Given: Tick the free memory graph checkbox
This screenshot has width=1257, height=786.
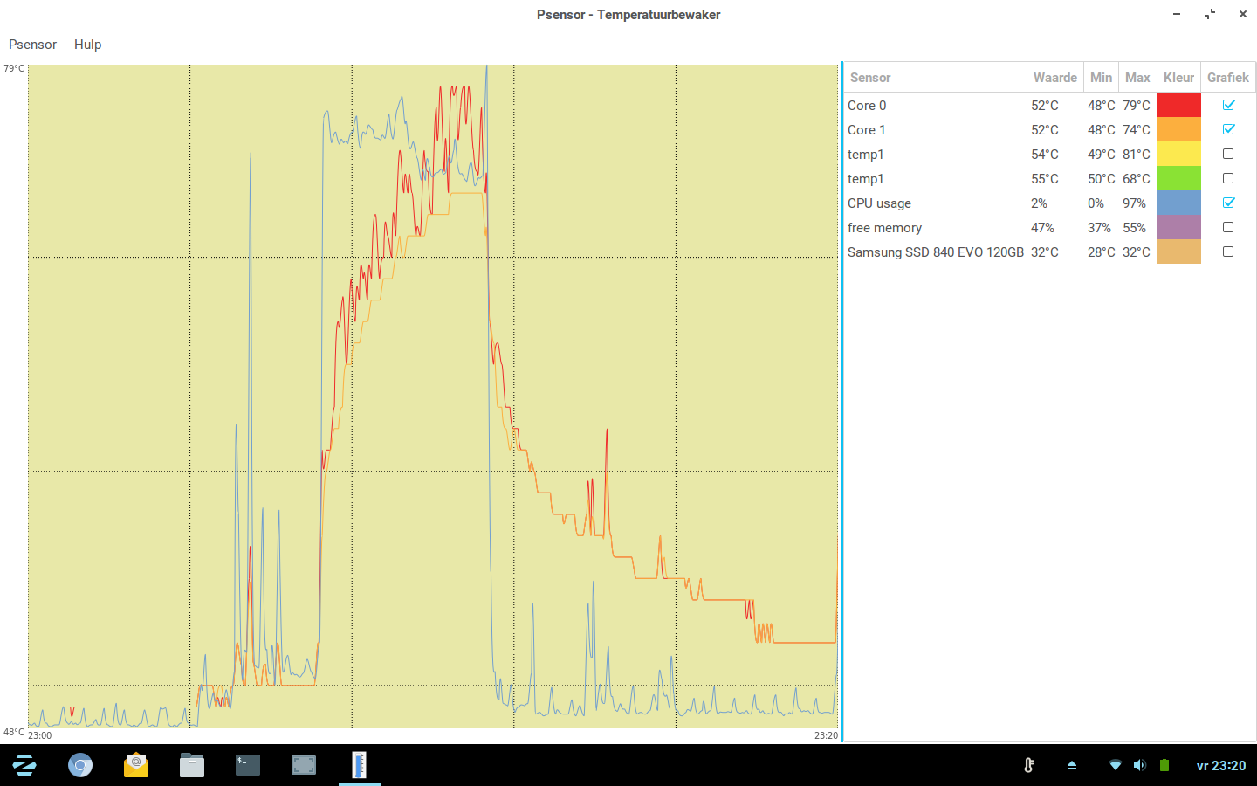Looking at the screenshot, I should [1228, 227].
